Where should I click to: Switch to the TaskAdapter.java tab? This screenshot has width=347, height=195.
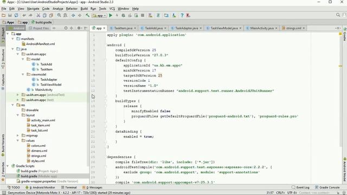[x=187, y=28]
